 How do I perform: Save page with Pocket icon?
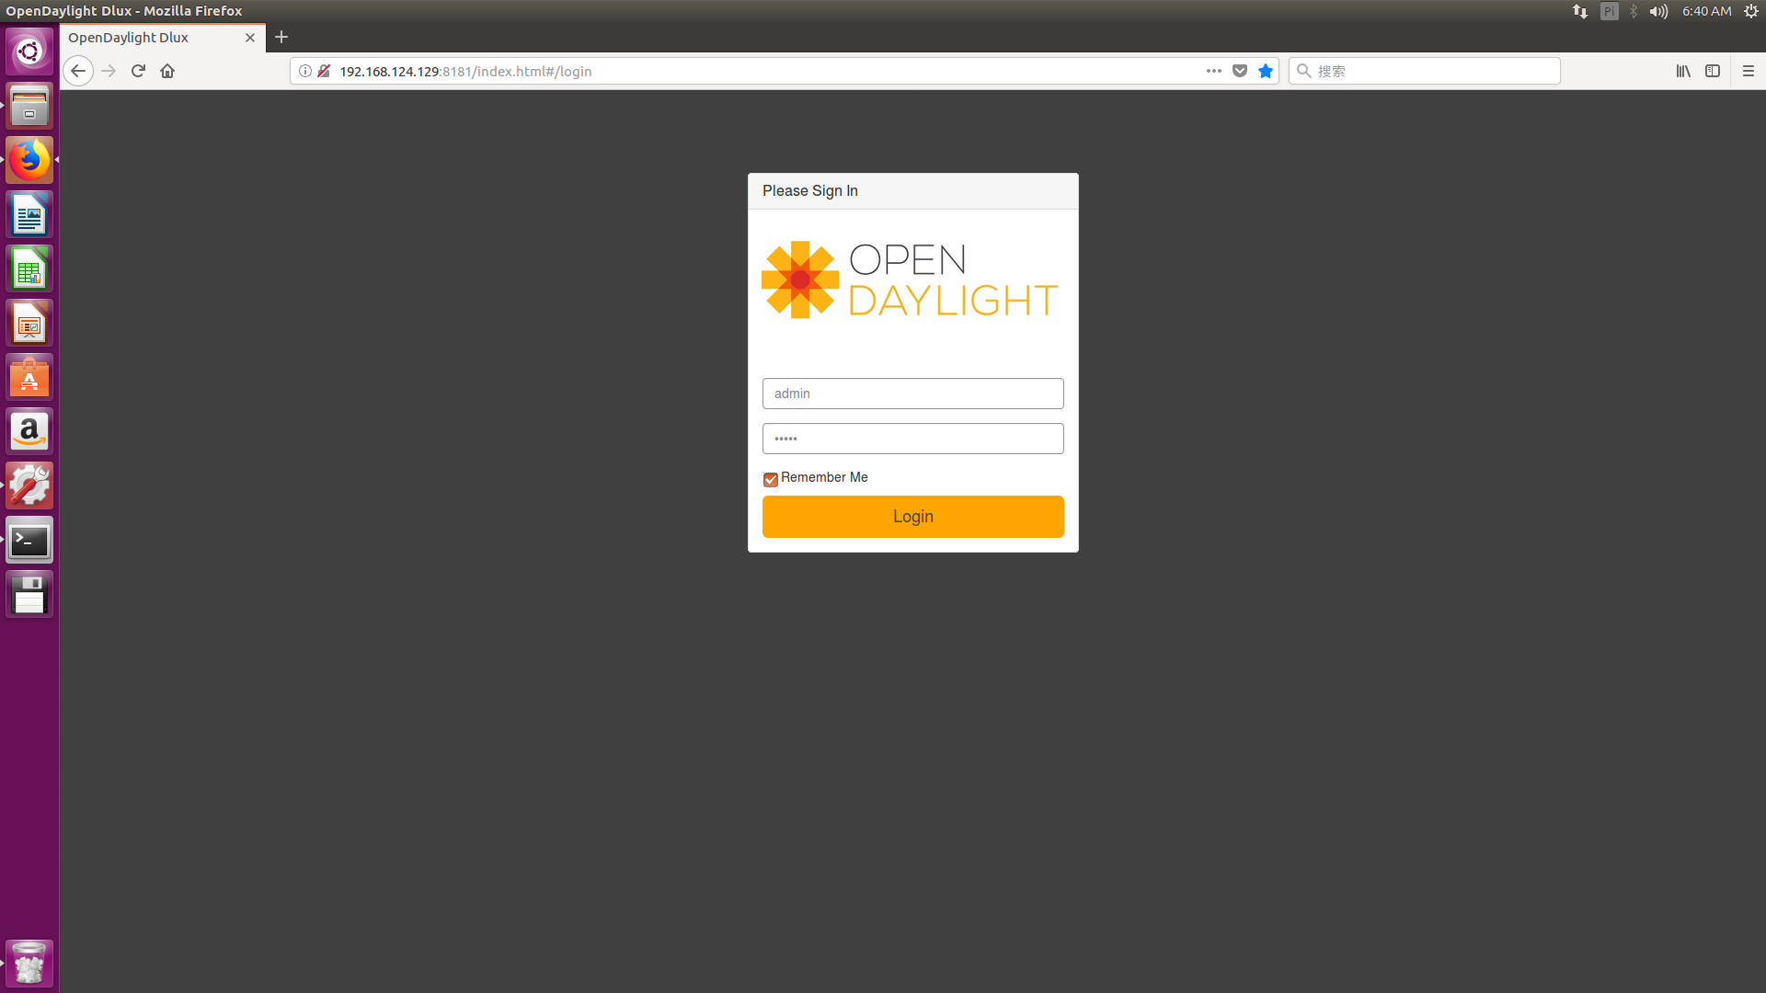pos(1240,71)
